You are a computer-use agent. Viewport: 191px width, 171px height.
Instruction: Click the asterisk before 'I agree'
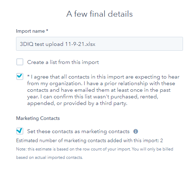click(28, 76)
